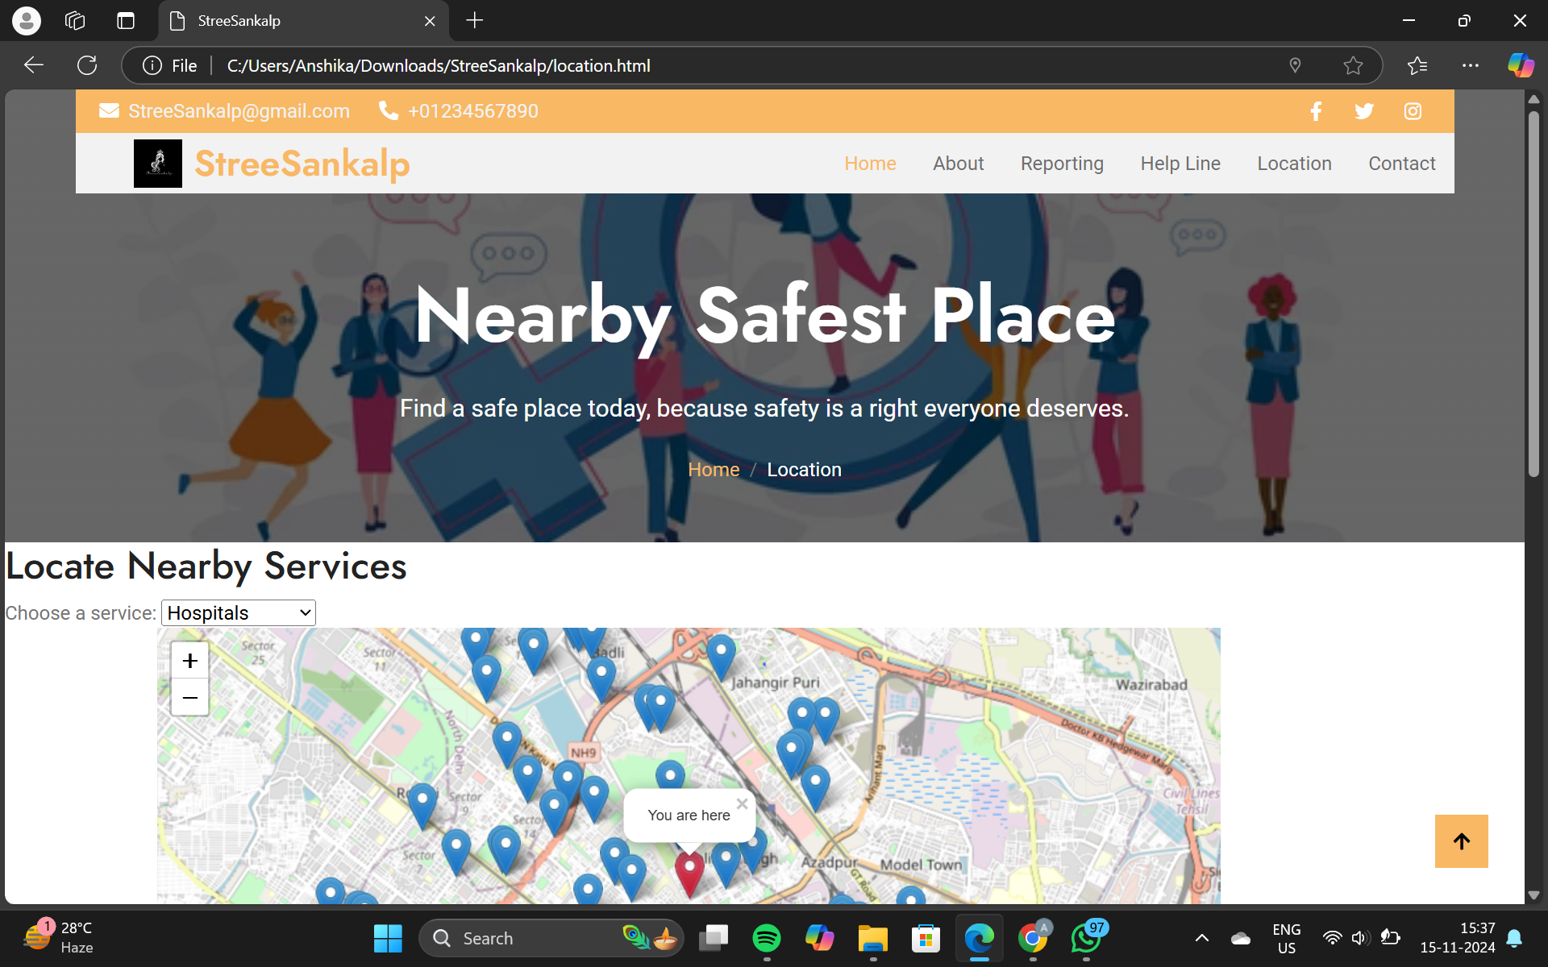
Task: Click the StreeSankalp@gmail.com email link
Action: (x=239, y=111)
